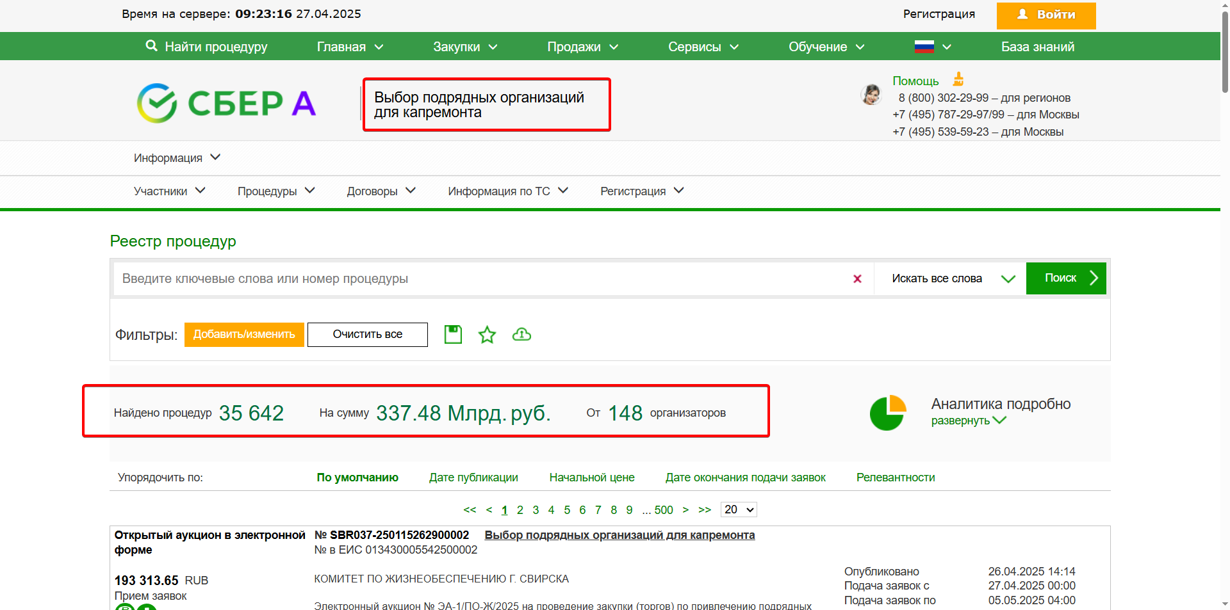1230x610 pixels.
Task: Expand the Обучение menu
Action: click(x=826, y=47)
